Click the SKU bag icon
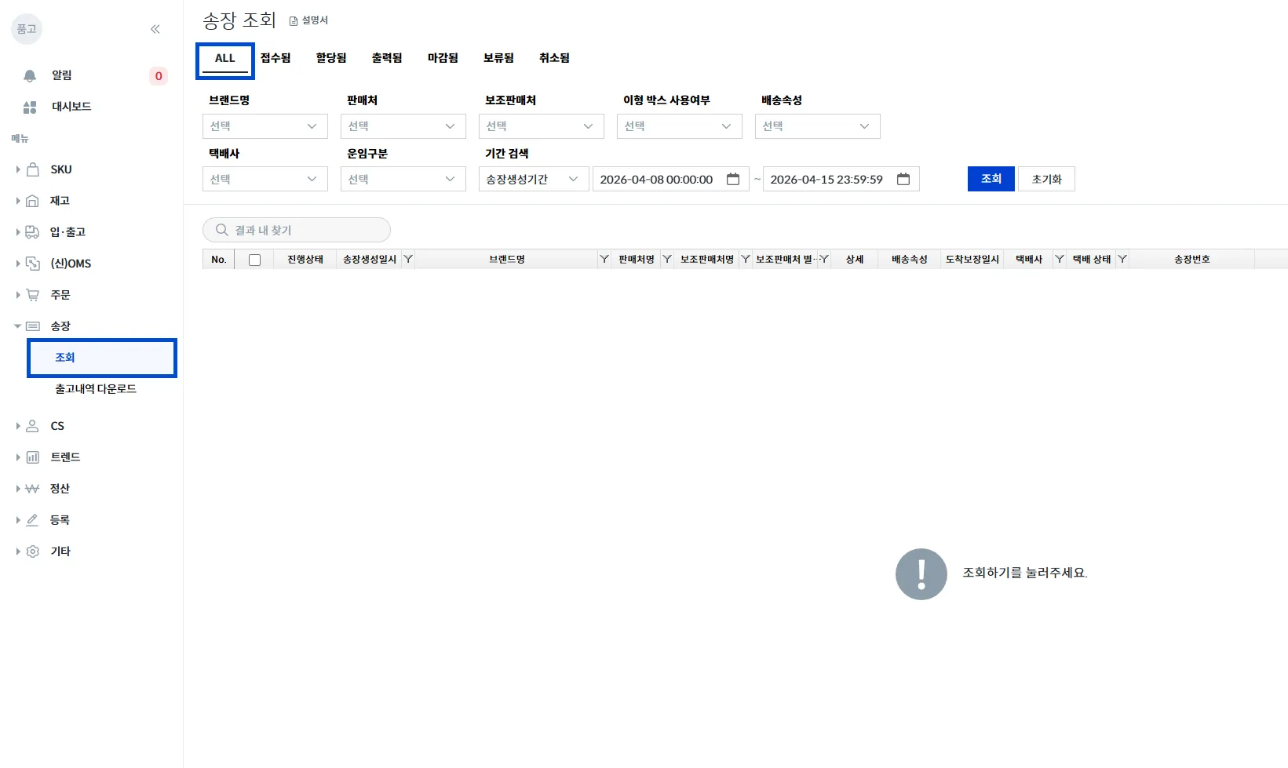This screenshot has height=768, width=1288. pyautogui.click(x=32, y=169)
